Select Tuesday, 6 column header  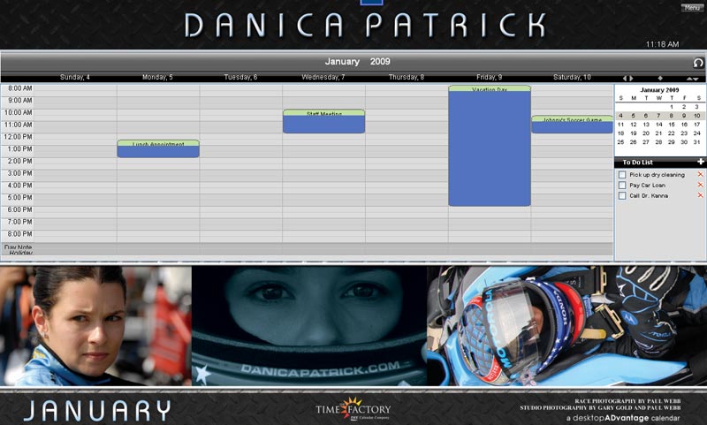(240, 77)
